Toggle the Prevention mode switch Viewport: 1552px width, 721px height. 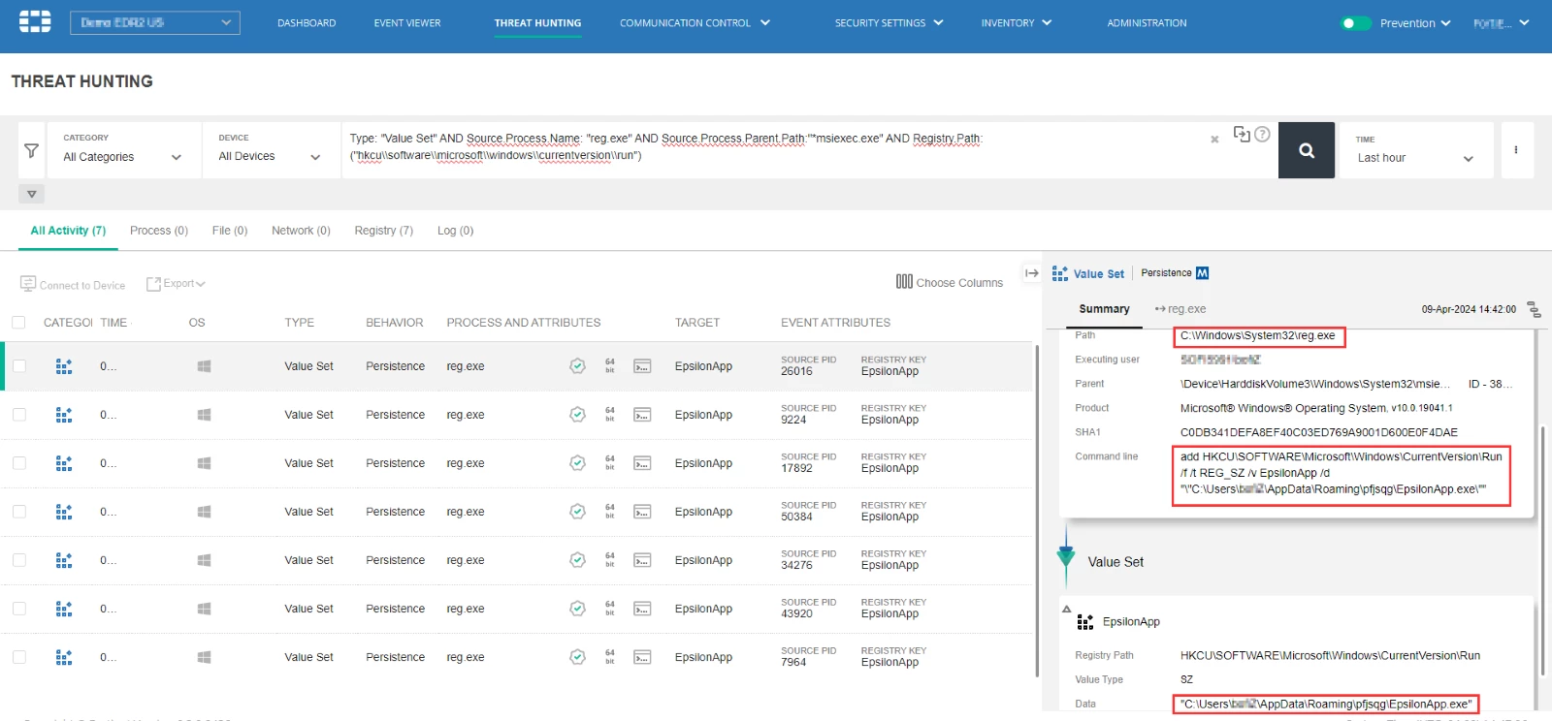pyautogui.click(x=1355, y=23)
